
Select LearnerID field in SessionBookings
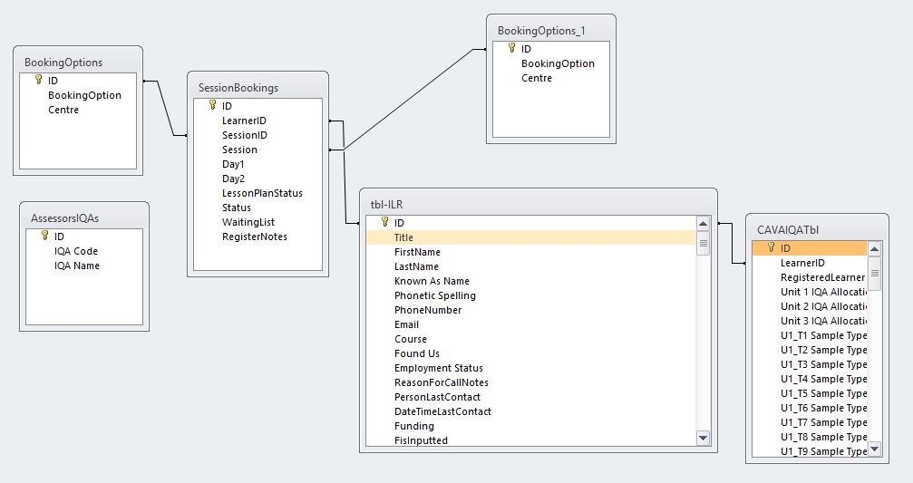[x=257, y=121]
